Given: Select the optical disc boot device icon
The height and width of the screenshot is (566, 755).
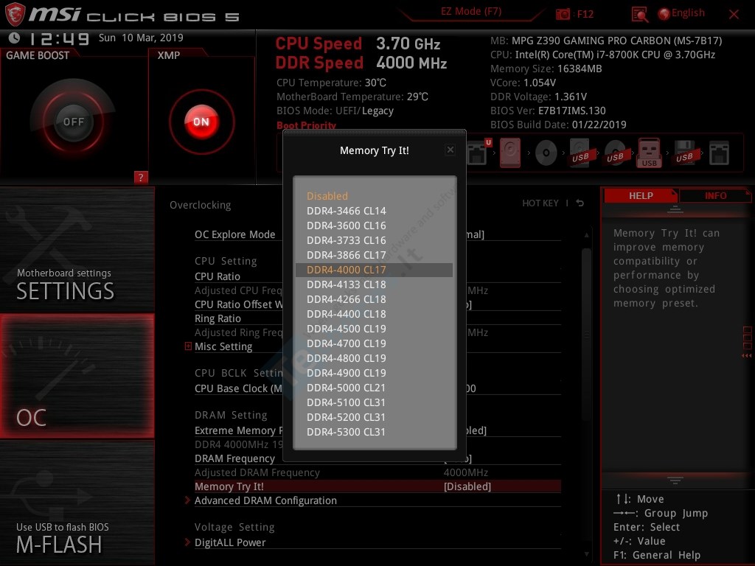Looking at the screenshot, I should pyautogui.click(x=546, y=153).
